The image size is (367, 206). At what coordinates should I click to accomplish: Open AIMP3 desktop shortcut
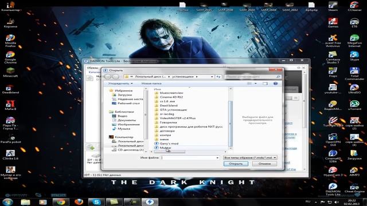click(x=354, y=171)
